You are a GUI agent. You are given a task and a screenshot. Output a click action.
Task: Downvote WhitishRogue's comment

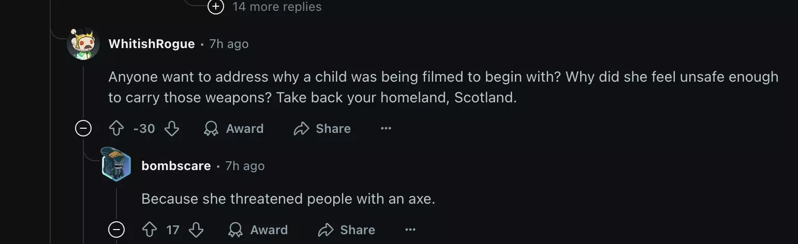172,128
